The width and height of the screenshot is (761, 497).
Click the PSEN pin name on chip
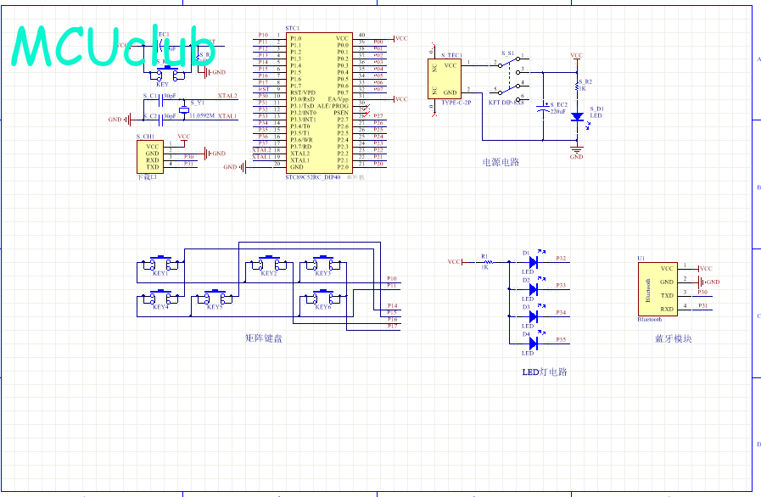click(341, 113)
